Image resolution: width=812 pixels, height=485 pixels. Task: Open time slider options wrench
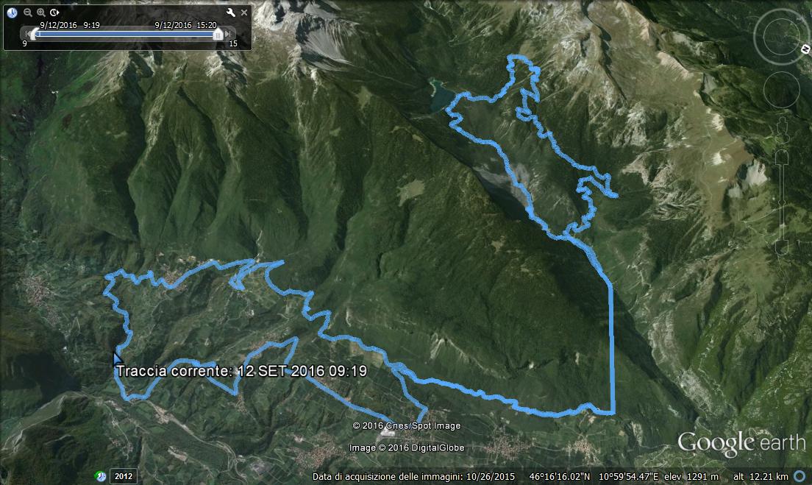click(x=231, y=13)
